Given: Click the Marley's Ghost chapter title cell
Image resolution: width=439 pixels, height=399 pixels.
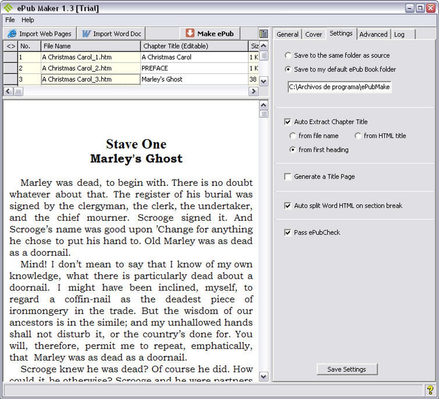Looking at the screenshot, I should coord(194,80).
